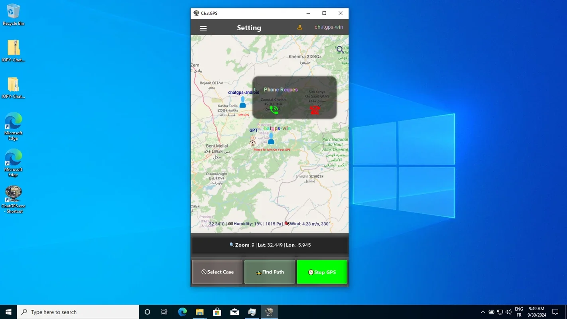Click the Find Path button
This screenshot has height=319, width=567.
(270, 272)
